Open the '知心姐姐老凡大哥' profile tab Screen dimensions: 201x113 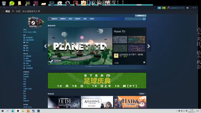31,11
